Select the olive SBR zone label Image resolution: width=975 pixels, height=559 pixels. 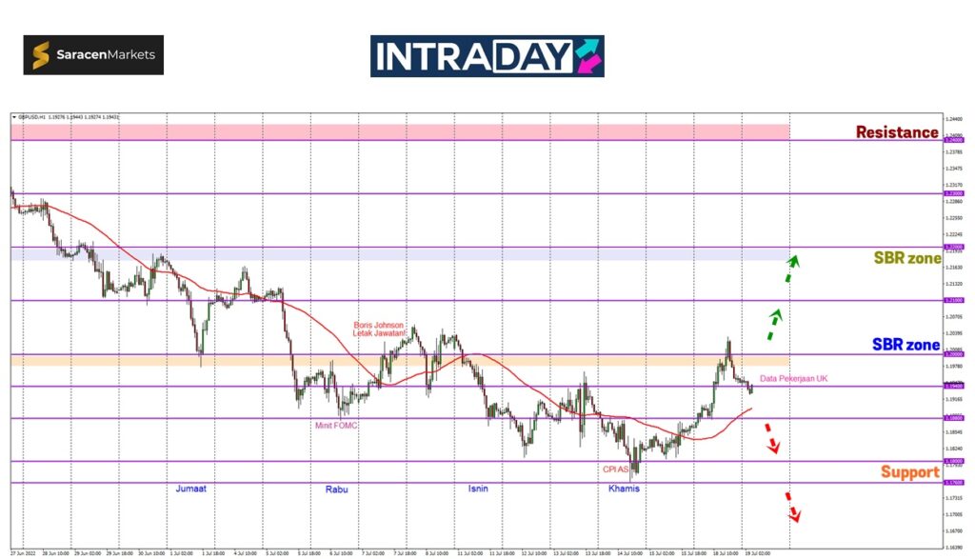point(907,258)
